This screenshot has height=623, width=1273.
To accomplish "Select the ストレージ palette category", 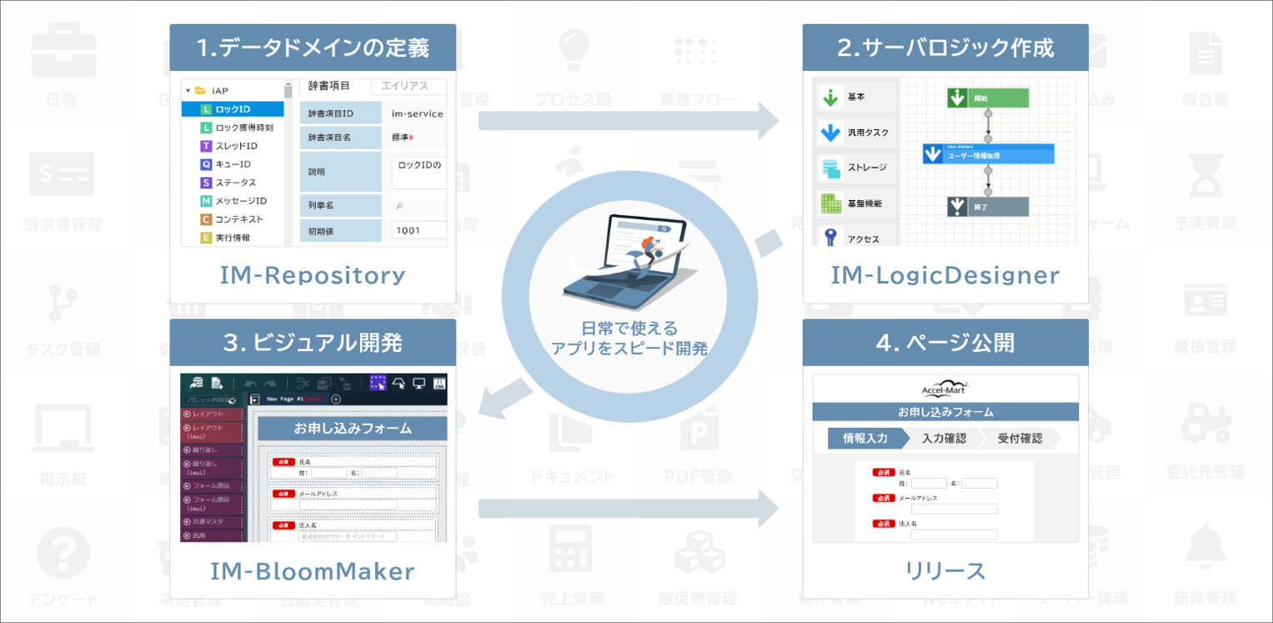I will 856,168.
